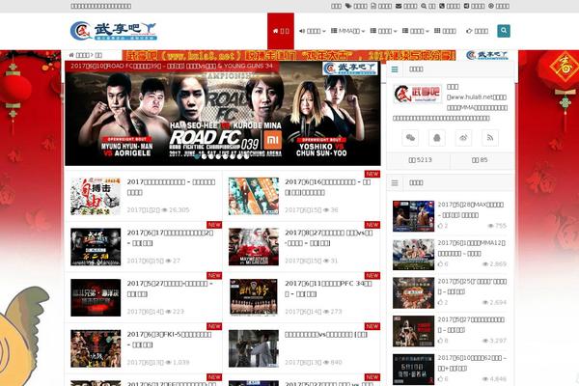The width and height of the screenshot is (579, 386).
Task: Open the article thumbnail with 840 views
Action: (x=253, y=348)
